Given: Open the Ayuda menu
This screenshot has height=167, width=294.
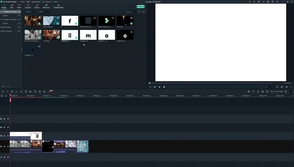Looking at the screenshot, I should [55, 2].
